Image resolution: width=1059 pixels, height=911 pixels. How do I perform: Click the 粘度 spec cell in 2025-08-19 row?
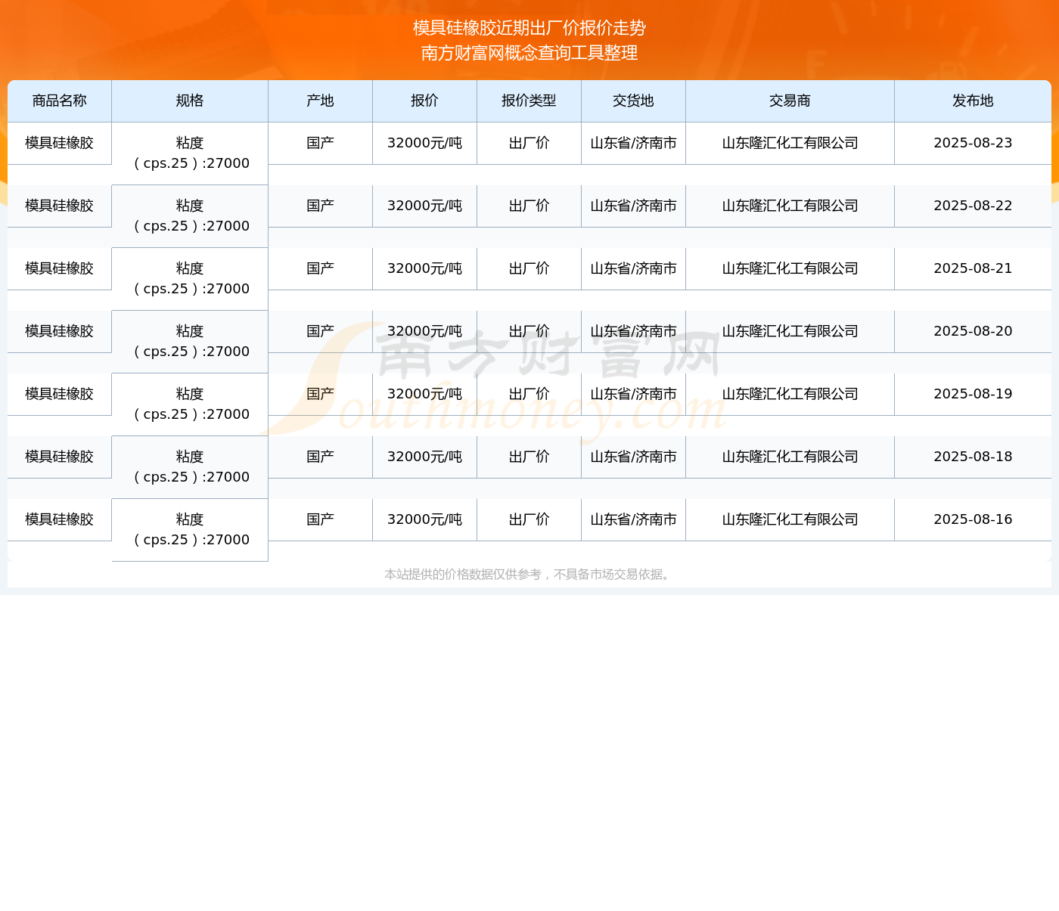[x=190, y=404]
